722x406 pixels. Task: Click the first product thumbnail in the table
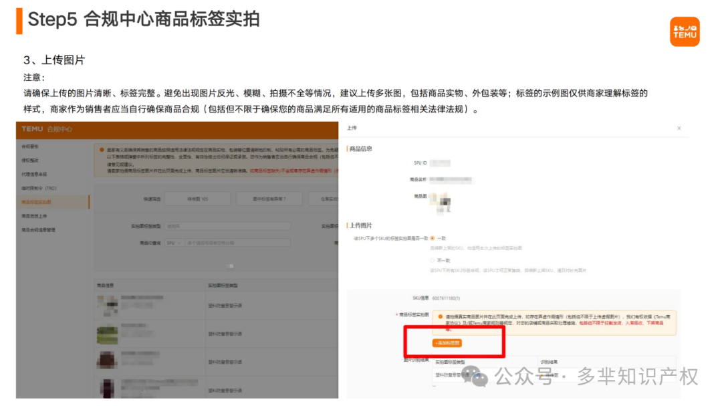107,306
